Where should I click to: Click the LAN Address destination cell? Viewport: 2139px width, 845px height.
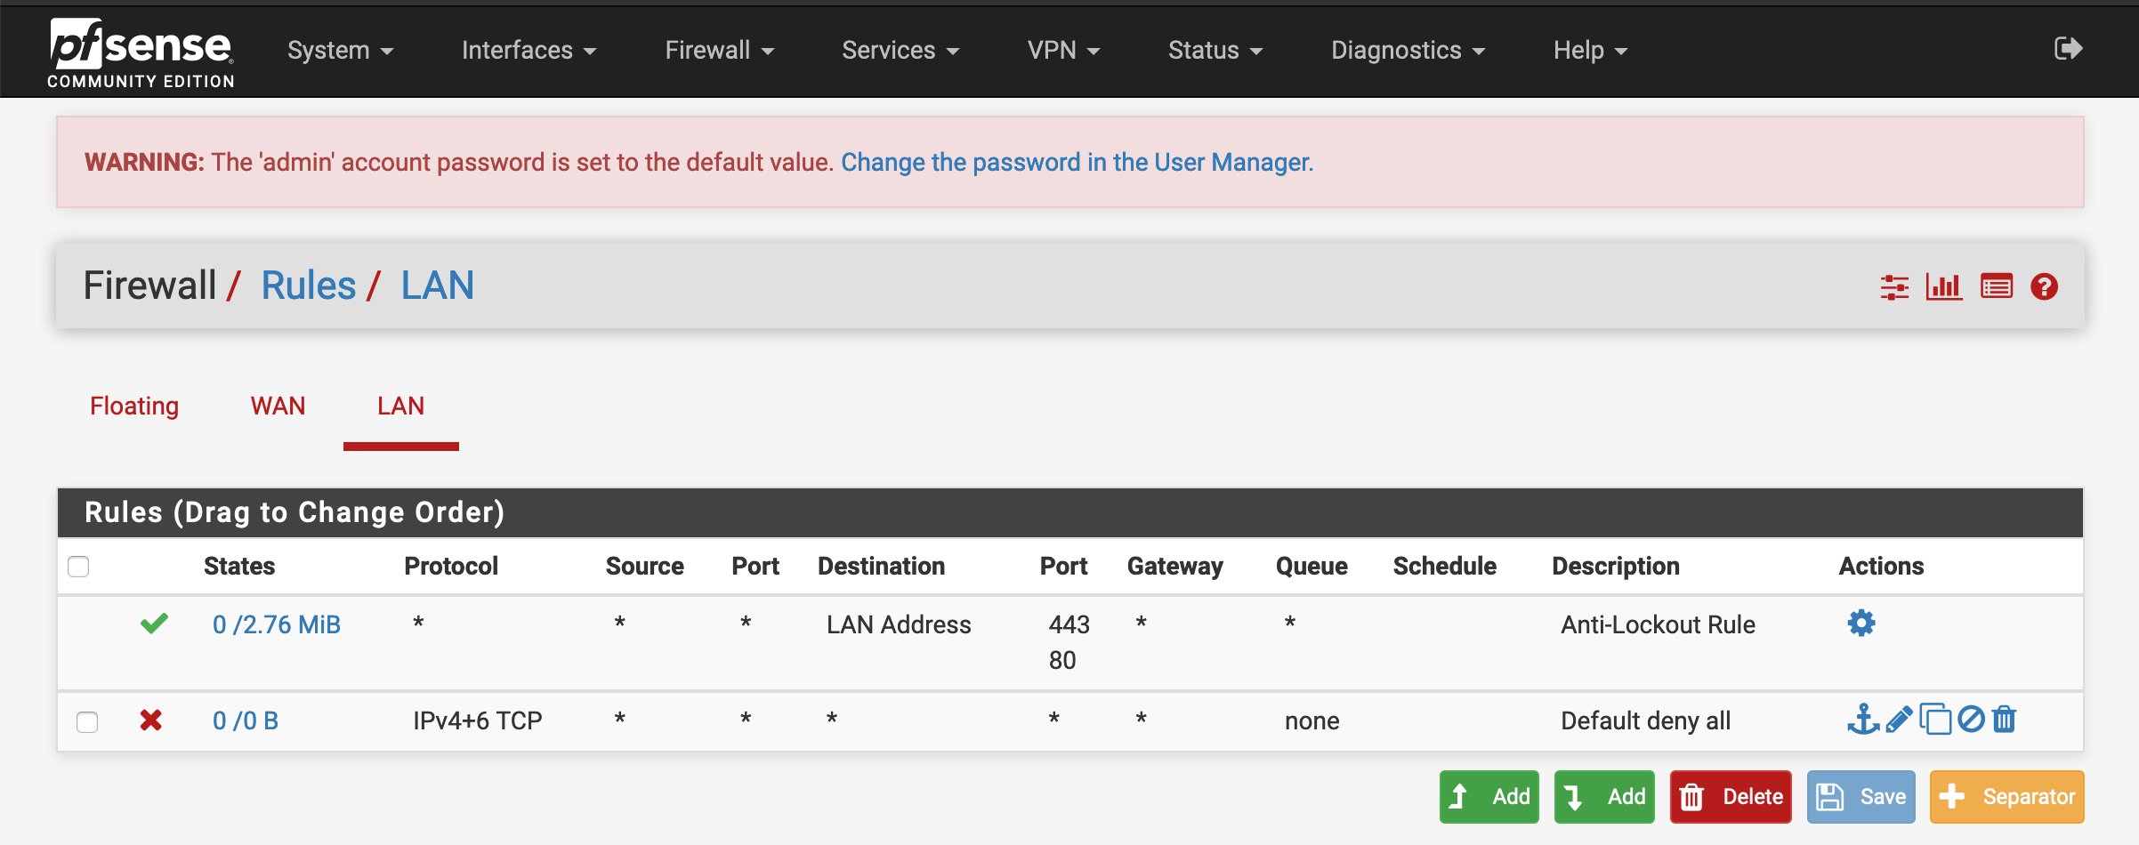(899, 624)
